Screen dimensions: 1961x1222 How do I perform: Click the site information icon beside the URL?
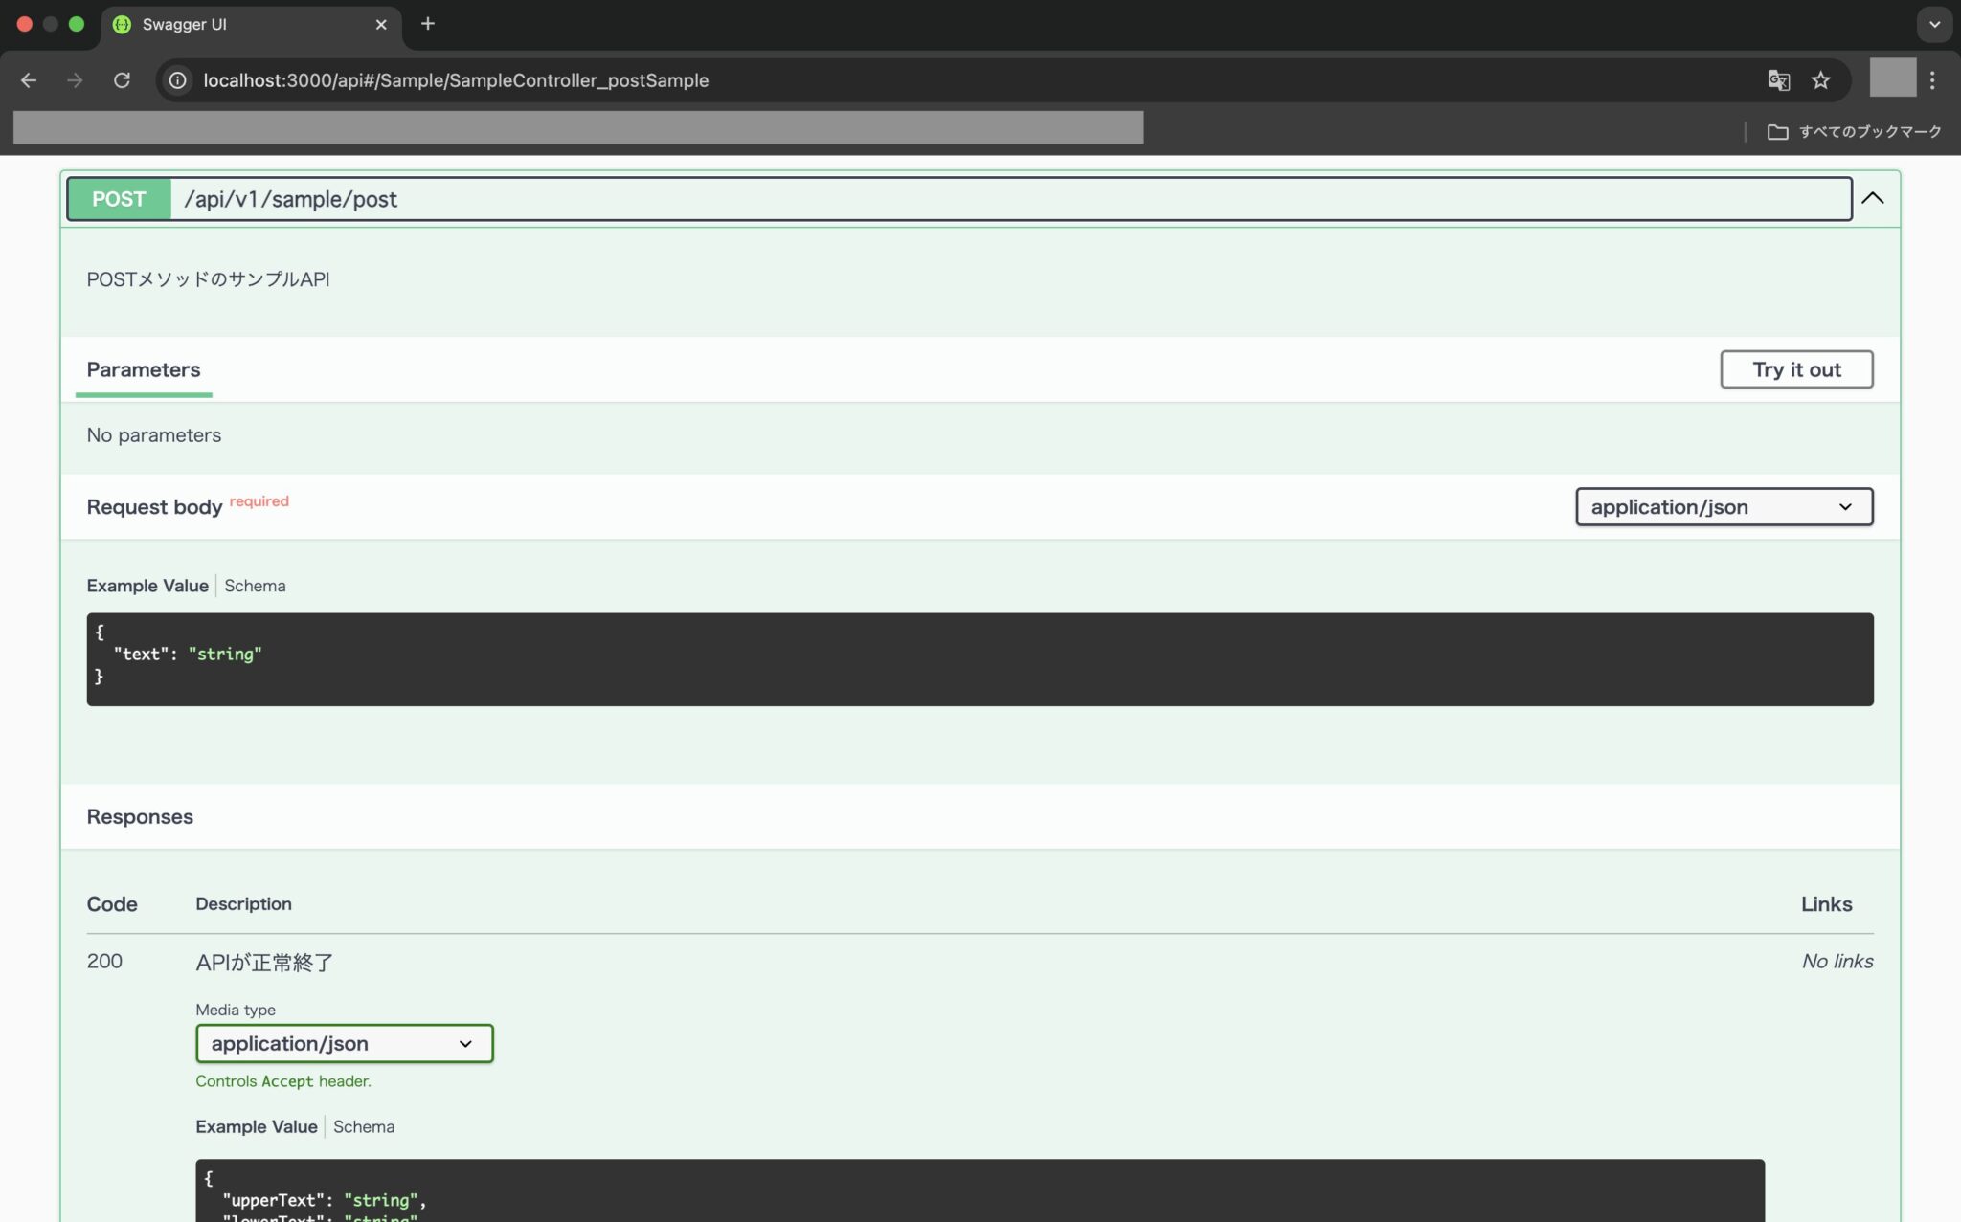pos(176,80)
